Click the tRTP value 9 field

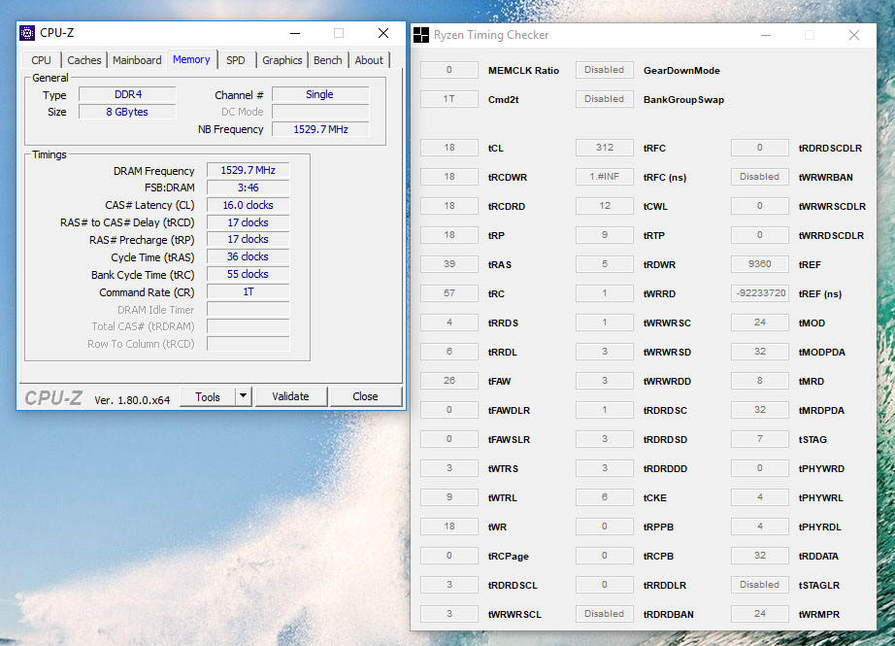[x=605, y=235]
